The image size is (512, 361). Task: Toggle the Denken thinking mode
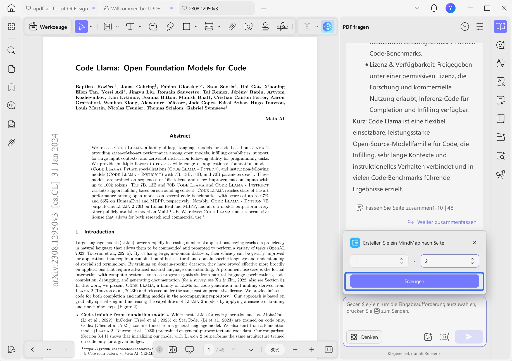click(364, 337)
